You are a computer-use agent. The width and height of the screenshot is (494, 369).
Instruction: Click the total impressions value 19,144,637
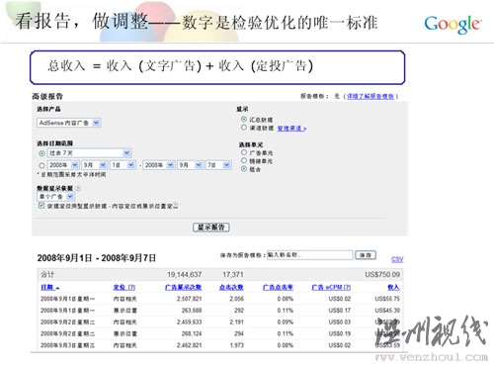(185, 275)
